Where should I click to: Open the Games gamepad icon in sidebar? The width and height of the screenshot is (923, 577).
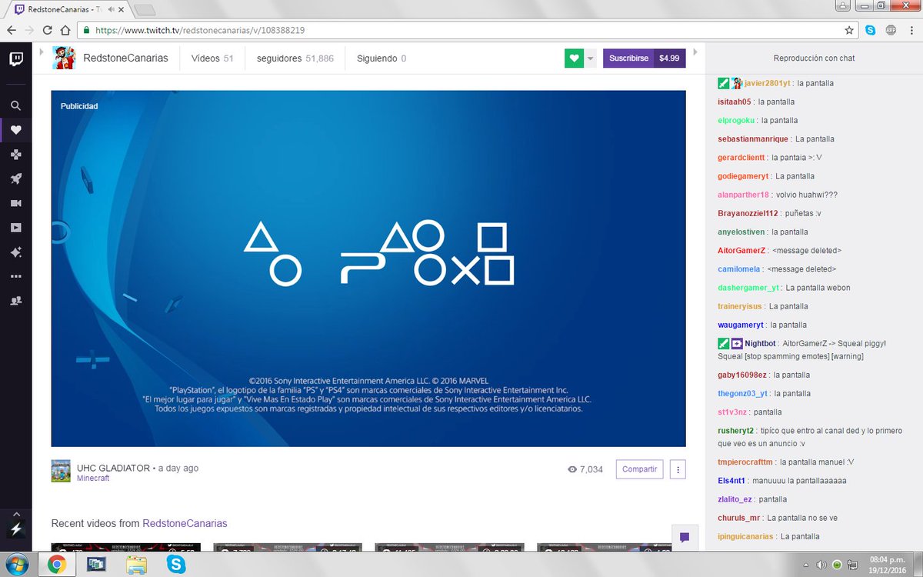(x=15, y=155)
